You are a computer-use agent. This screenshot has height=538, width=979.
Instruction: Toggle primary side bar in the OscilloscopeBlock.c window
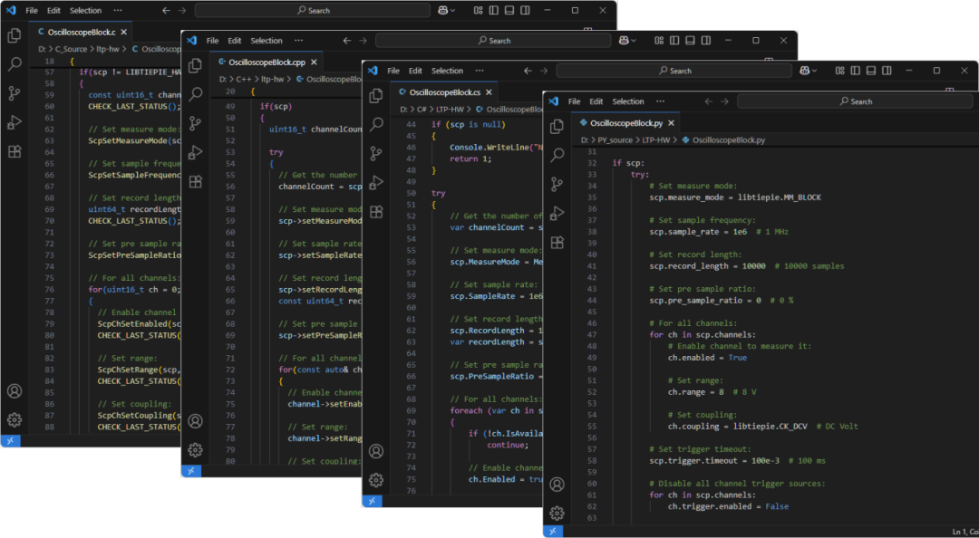495,11
